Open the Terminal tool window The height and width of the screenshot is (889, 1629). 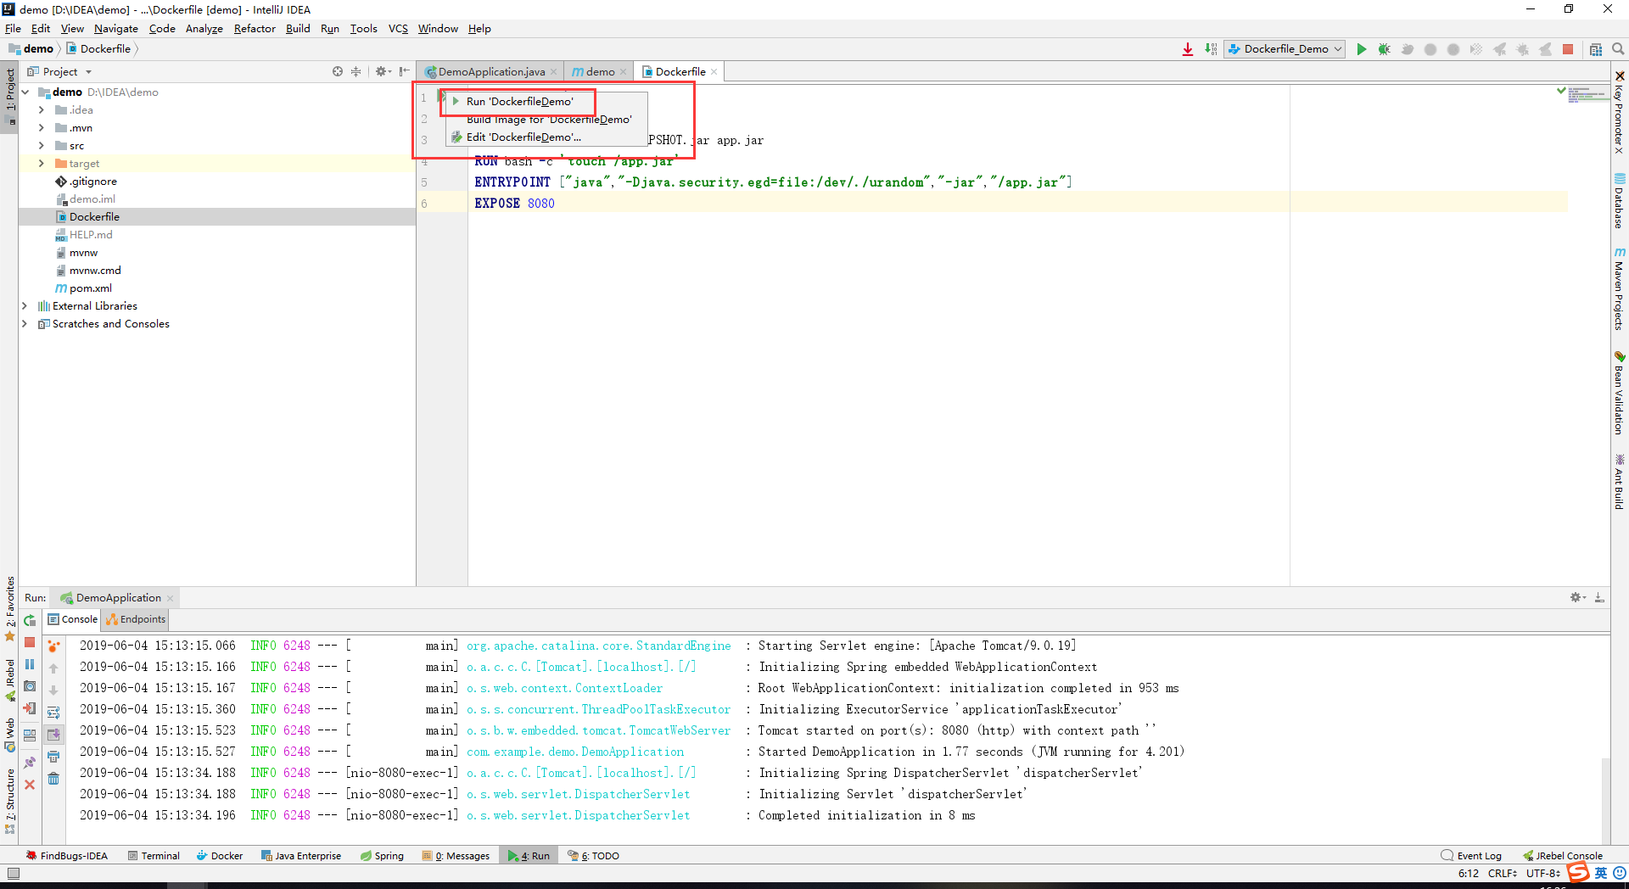(x=154, y=856)
